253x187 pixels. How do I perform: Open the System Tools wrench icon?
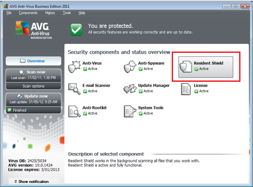click(x=130, y=111)
